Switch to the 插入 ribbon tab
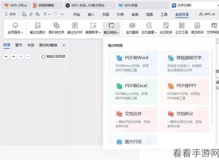Image resolution: width=219 pixels, height=160 pixels. coord(91,14)
